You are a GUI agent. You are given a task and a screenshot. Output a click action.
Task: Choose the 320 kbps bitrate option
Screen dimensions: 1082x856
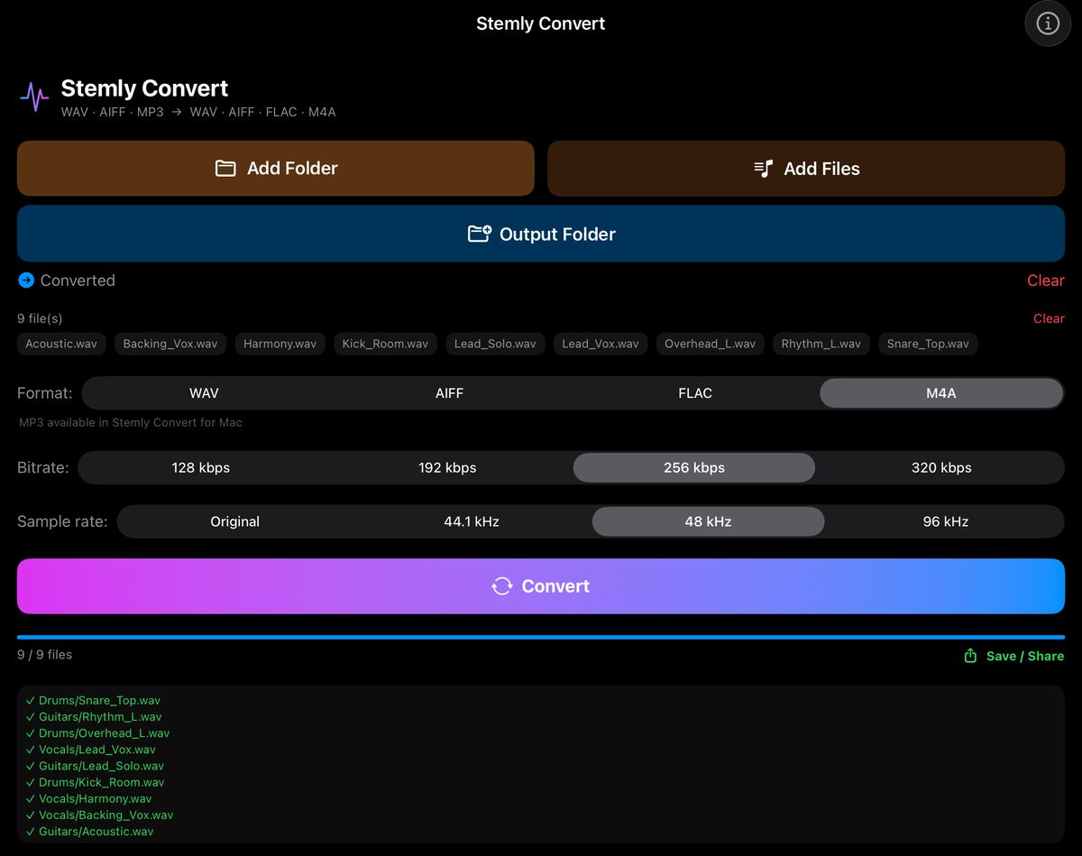941,467
